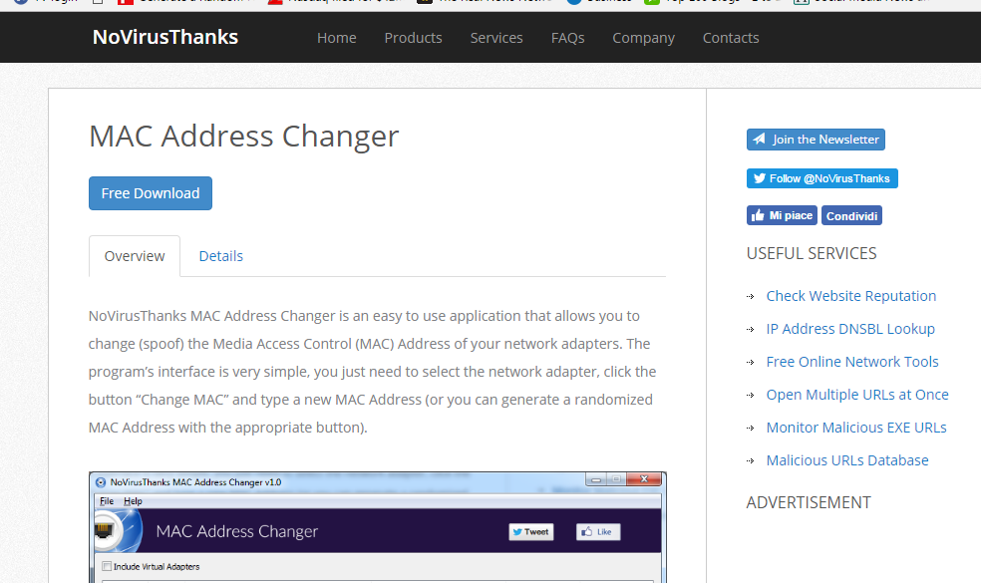This screenshot has width=981, height=583.
Task: Open the File menu in app screenshot
Action: [107, 501]
